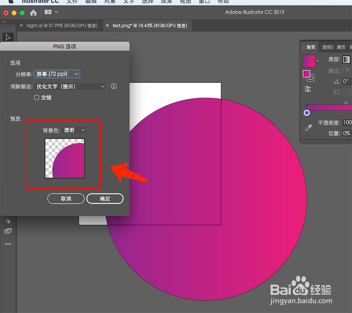
Task: Expand the collapsed toolbar double-arrow
Action: click(x=3, y=22)
